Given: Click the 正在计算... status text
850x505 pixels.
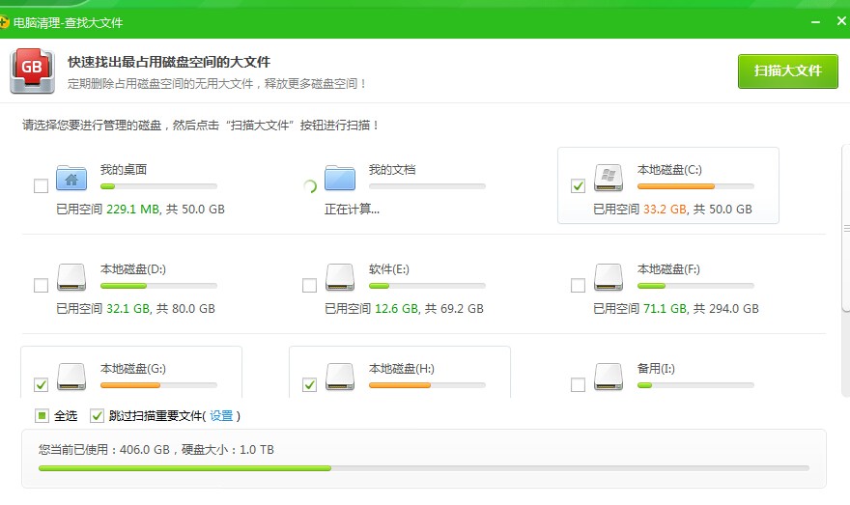Looking at the screenshot, I should click(352, 210).
